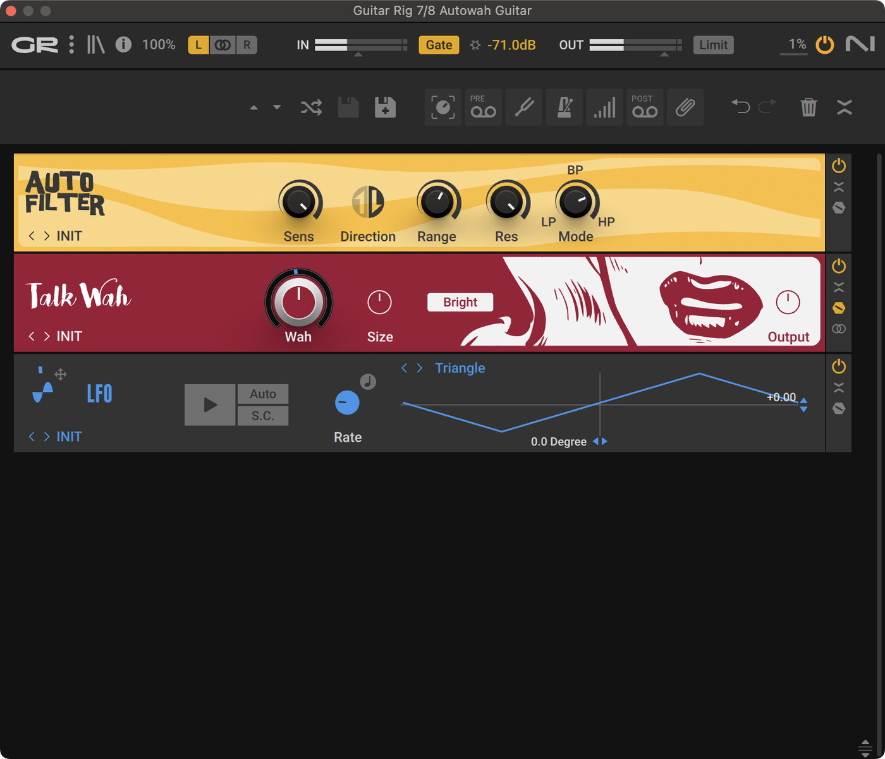The height and width of the screenshot is (759, 885).
Task: Click the LFO Auto button
Action: [x=263, y=394]
